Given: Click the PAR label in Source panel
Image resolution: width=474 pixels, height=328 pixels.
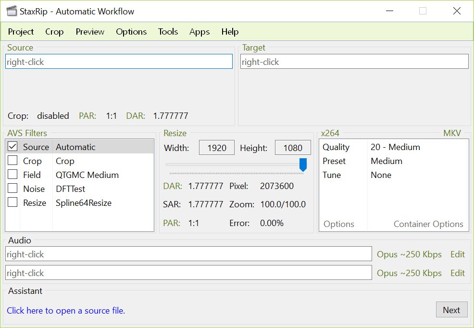Looking at the screenshot, I should tap(87, 116).
